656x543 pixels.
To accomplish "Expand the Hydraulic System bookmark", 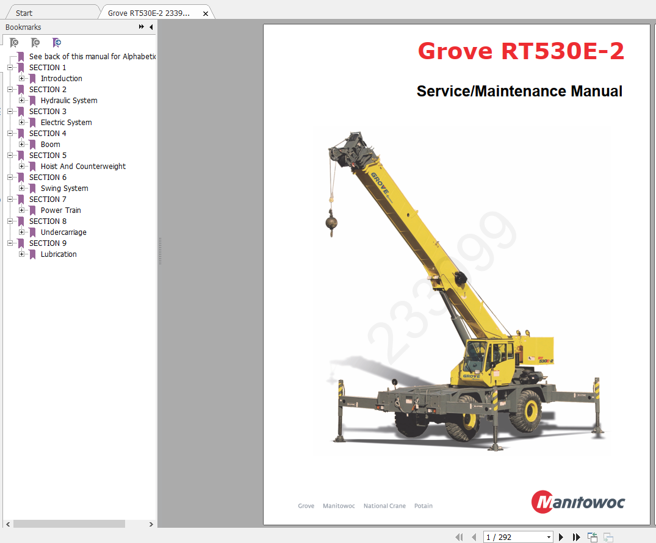I will [22, 101].
